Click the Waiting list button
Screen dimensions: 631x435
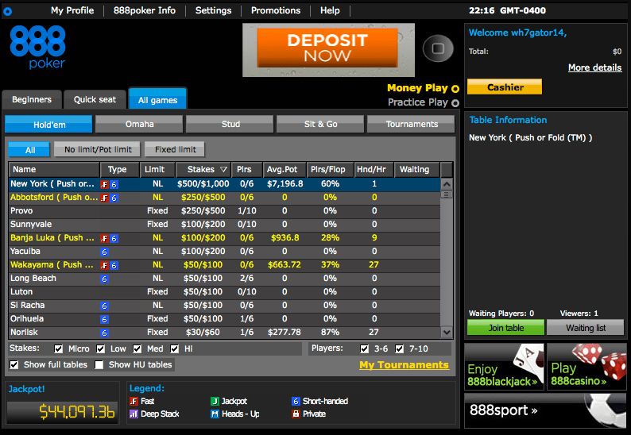click(586, 328)
